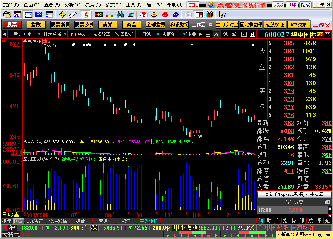
Task: Open the 工具(T) menu
Action: click(134, 5)
